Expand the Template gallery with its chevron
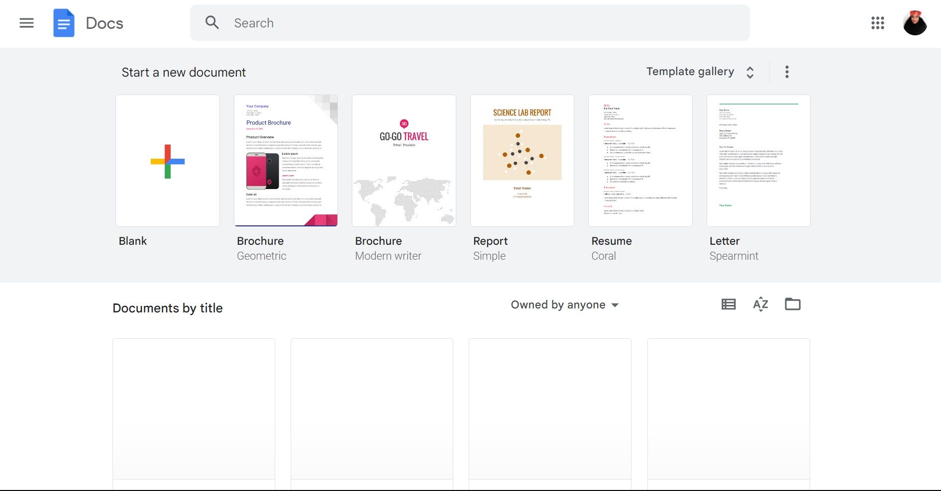Image resolution: width=941 pixels, height=491 pixels. pos(750,72)
